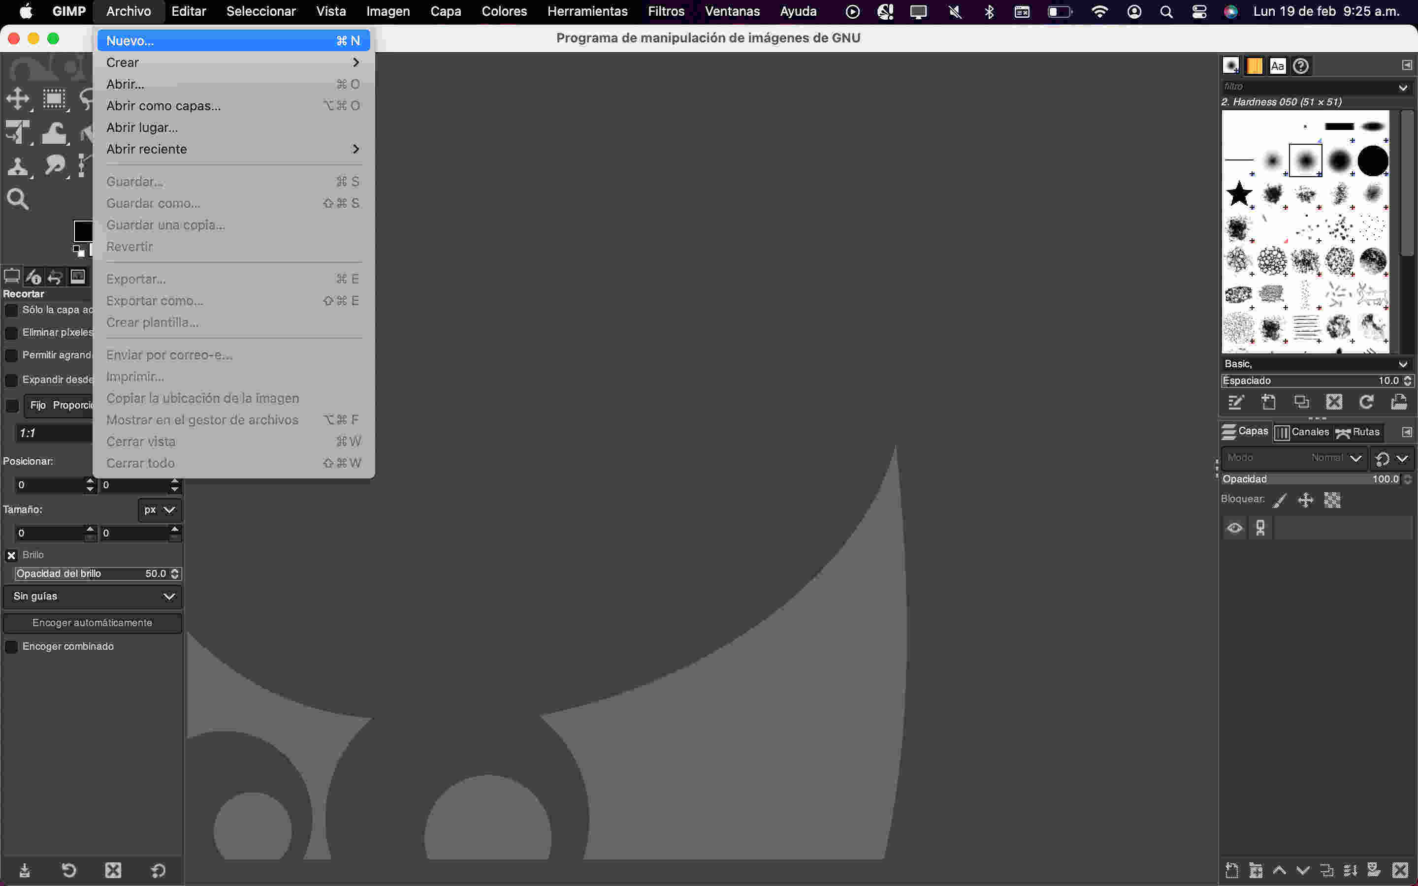The width and height of the screenshot is (1418, 886).
Task: Raise layer arrow icon
Action: 1279,870
